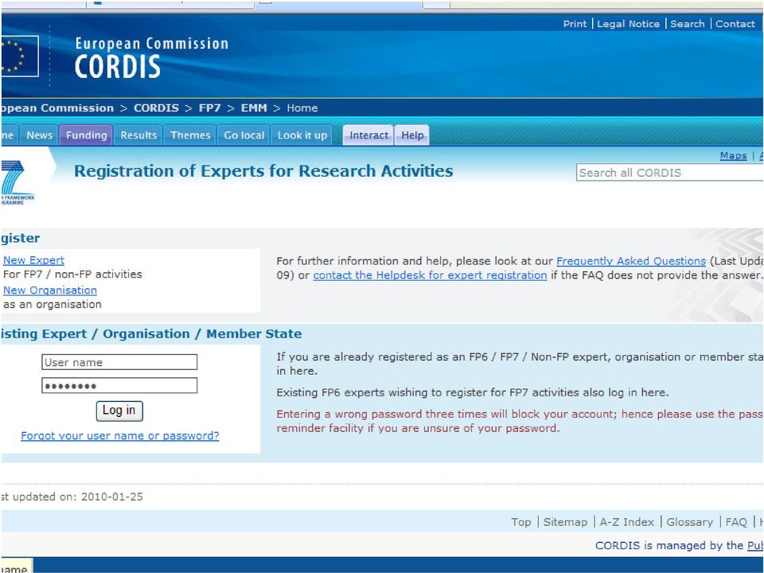Register as a New Expert

click(33, 260)
